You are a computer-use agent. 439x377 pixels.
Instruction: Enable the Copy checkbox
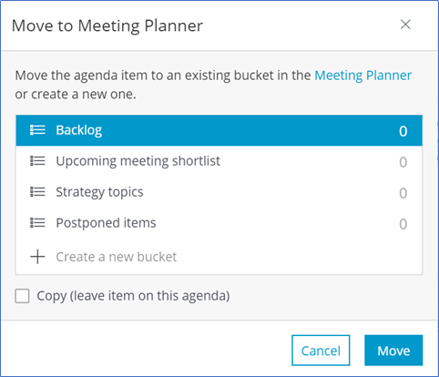tap(22, 296)
